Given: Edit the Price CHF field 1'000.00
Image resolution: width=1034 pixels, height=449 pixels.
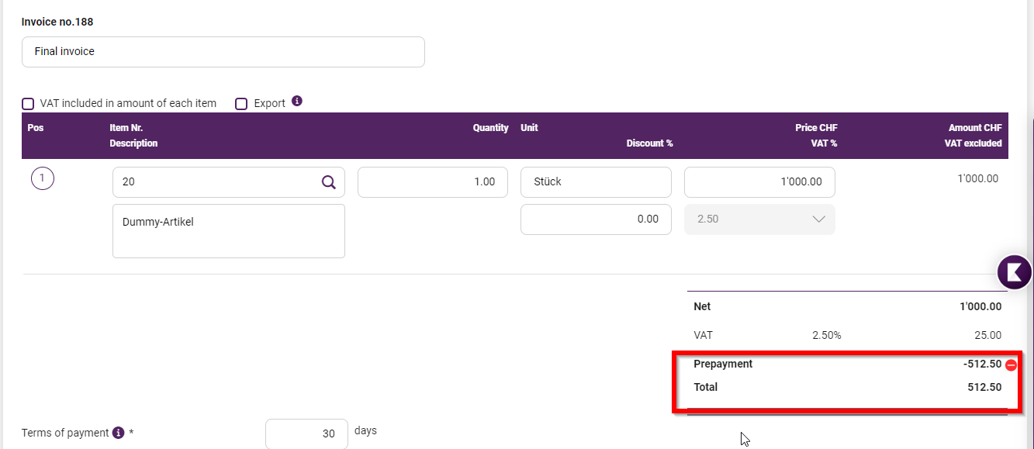Looking at the screenshot, I should (759, 182).
